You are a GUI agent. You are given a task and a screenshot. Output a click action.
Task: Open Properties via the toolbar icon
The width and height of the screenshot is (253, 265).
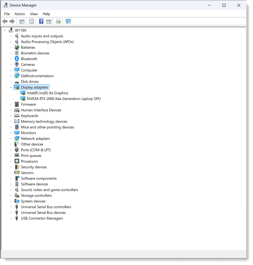point(31,21)
